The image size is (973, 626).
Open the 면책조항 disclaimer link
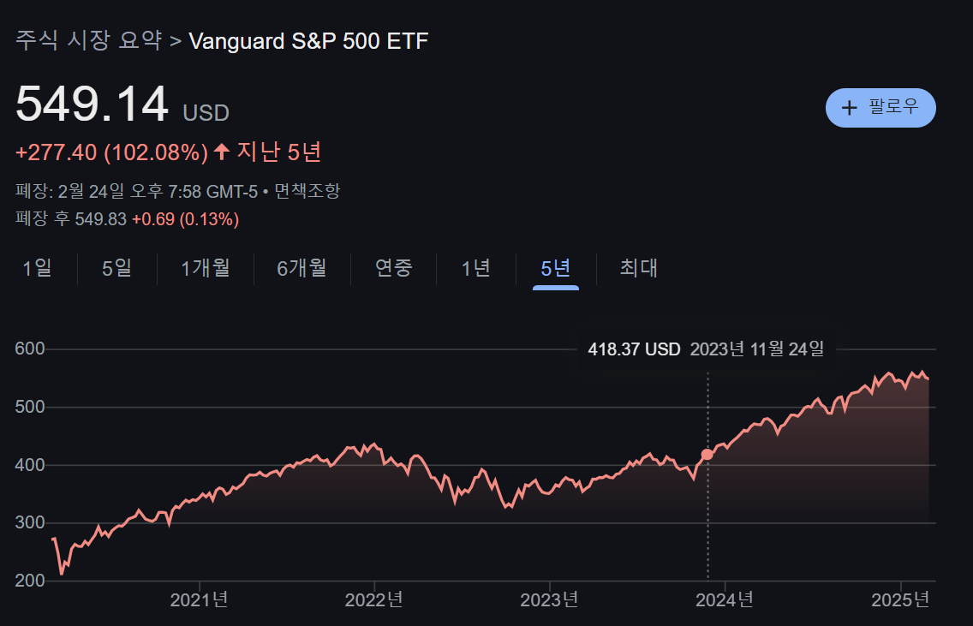click(x=307, y=191)
